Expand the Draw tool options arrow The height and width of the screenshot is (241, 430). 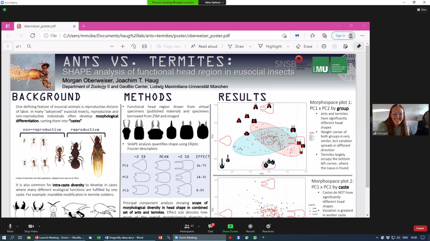tap(250, 46)
